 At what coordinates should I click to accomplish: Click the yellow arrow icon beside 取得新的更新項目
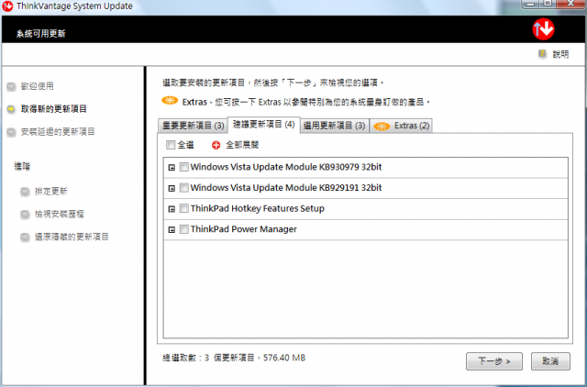[11, 109]
